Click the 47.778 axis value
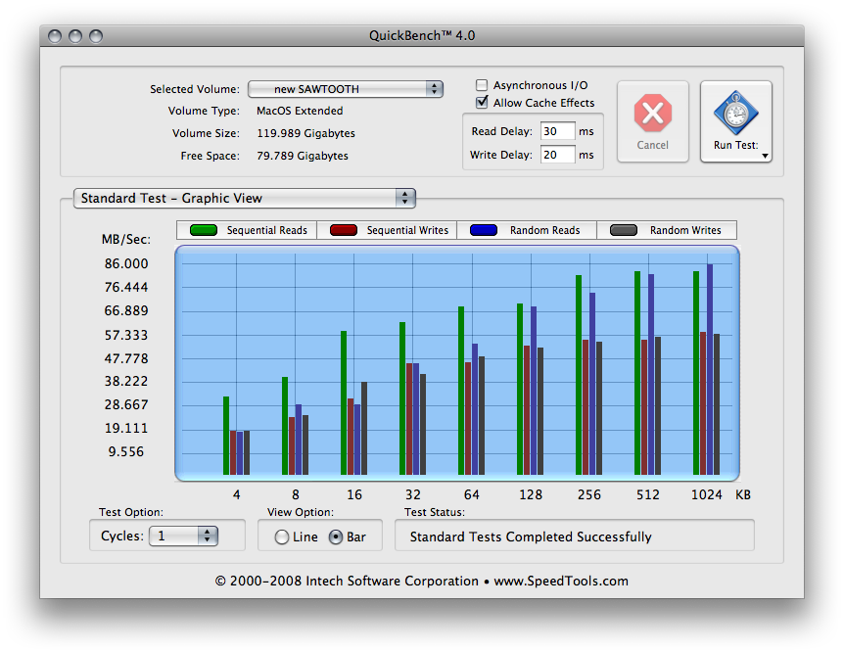The height and width of the screenshot is (653, 844). [x=126, y=358]
